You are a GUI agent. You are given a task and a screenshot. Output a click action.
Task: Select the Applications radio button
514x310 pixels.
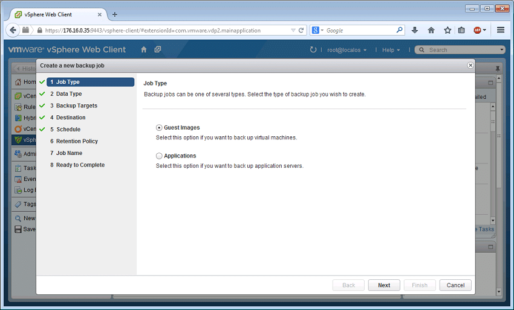click(x=159, y=156)
